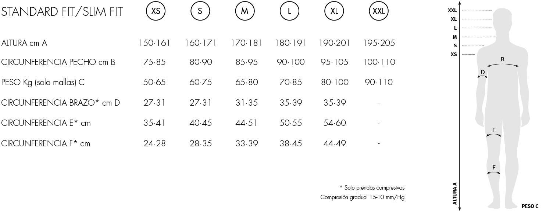Click the Solo prendas compresivas footnote
This screenshot has width=546, height=212.
click(x=372, y=188)
